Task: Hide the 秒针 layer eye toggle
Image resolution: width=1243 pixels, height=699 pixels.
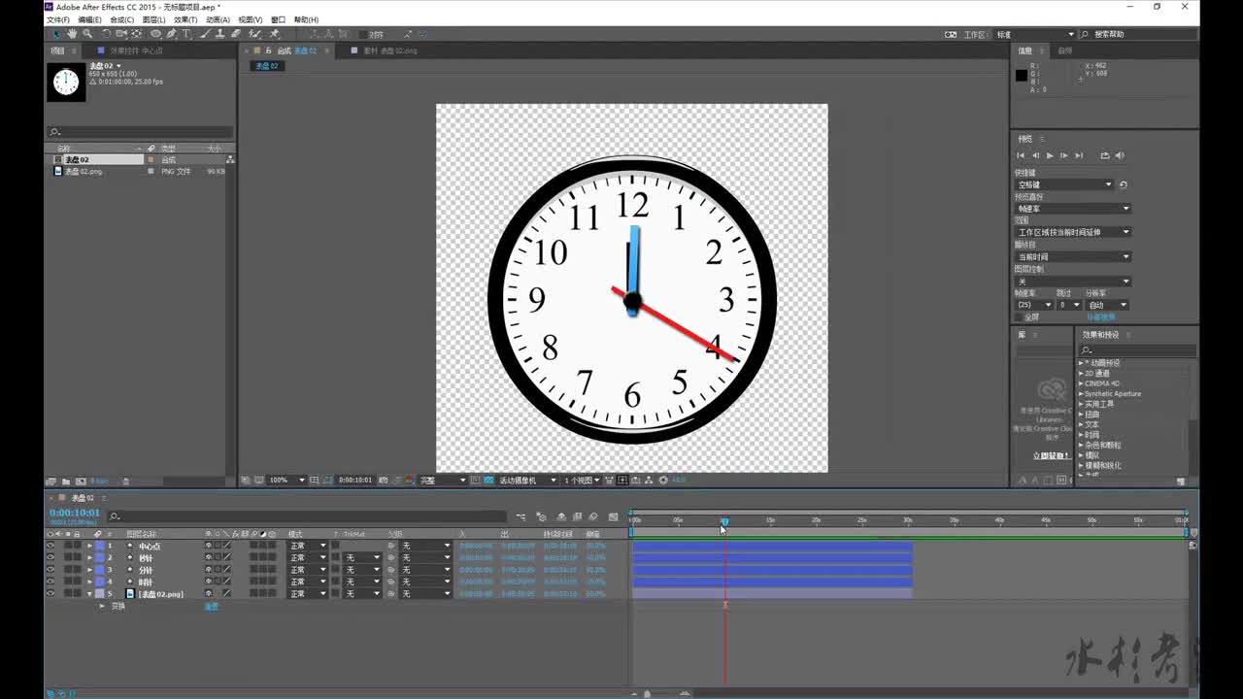Action: click(50, 557)
